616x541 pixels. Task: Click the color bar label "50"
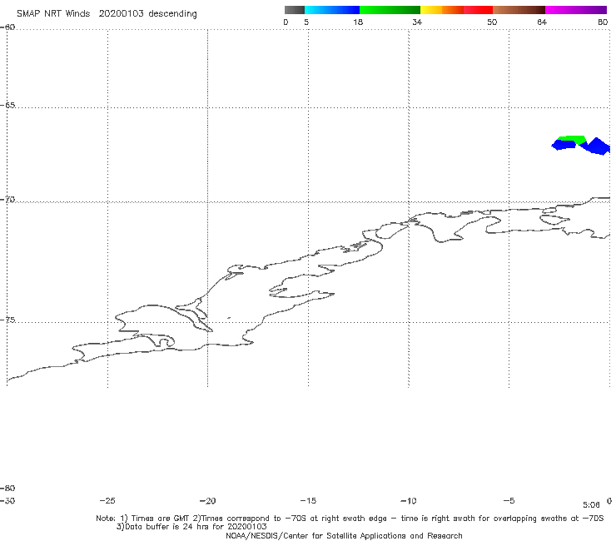[492, 22]
